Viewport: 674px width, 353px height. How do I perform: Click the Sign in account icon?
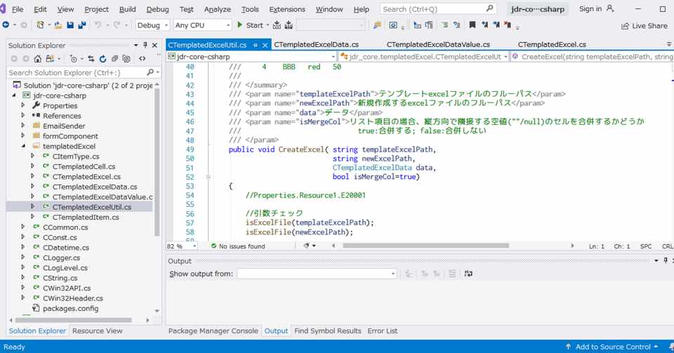click(x=610, y=8)
